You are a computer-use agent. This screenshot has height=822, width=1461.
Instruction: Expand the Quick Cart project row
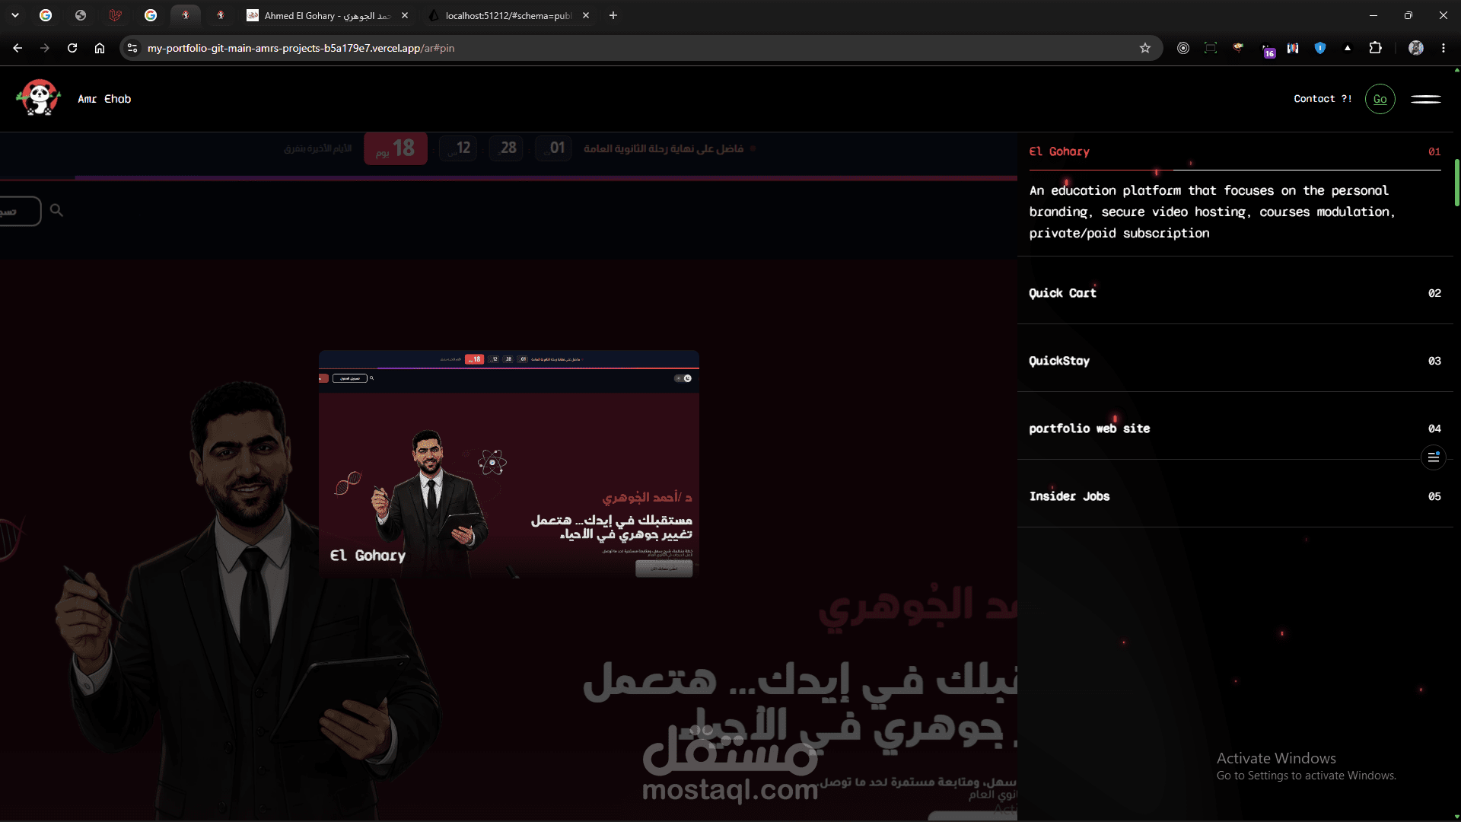(1235, 293)
